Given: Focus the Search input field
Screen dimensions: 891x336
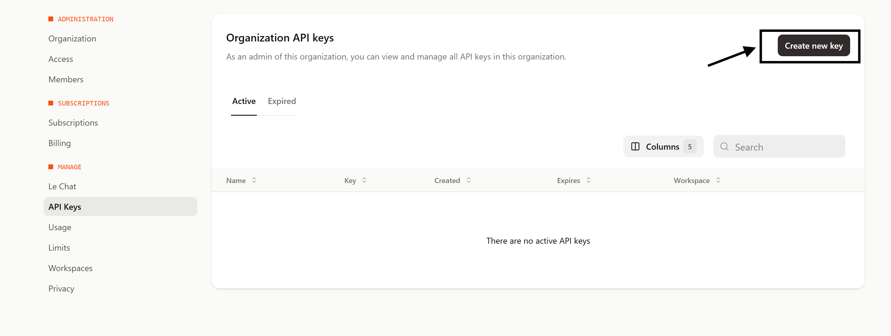Looking at the screenshot, I should point(779,147).
